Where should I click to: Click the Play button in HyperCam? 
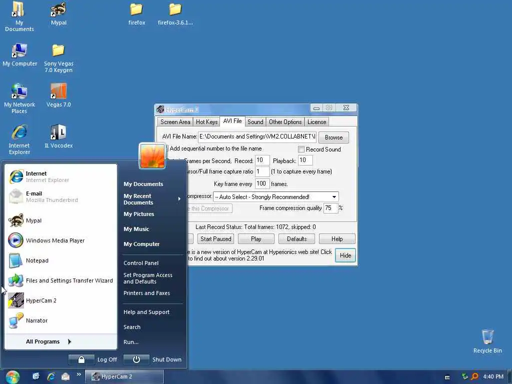pos(256,239)
